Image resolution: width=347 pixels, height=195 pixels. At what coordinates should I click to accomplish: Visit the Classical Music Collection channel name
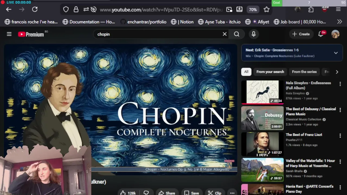click(x=303, y=119)
